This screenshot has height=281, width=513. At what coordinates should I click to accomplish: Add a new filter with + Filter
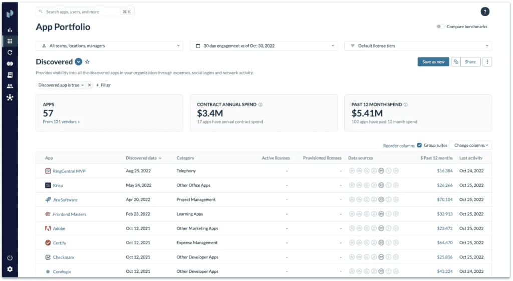(x=103, y=85)
